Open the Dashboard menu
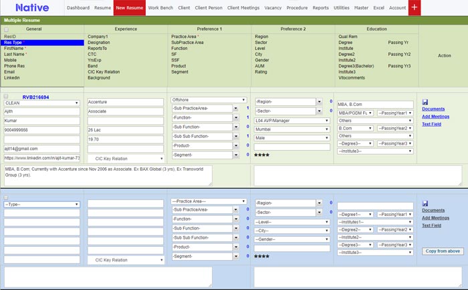This screenshot has width=468, height=290. pyautogui.click(x=78, y=8)
